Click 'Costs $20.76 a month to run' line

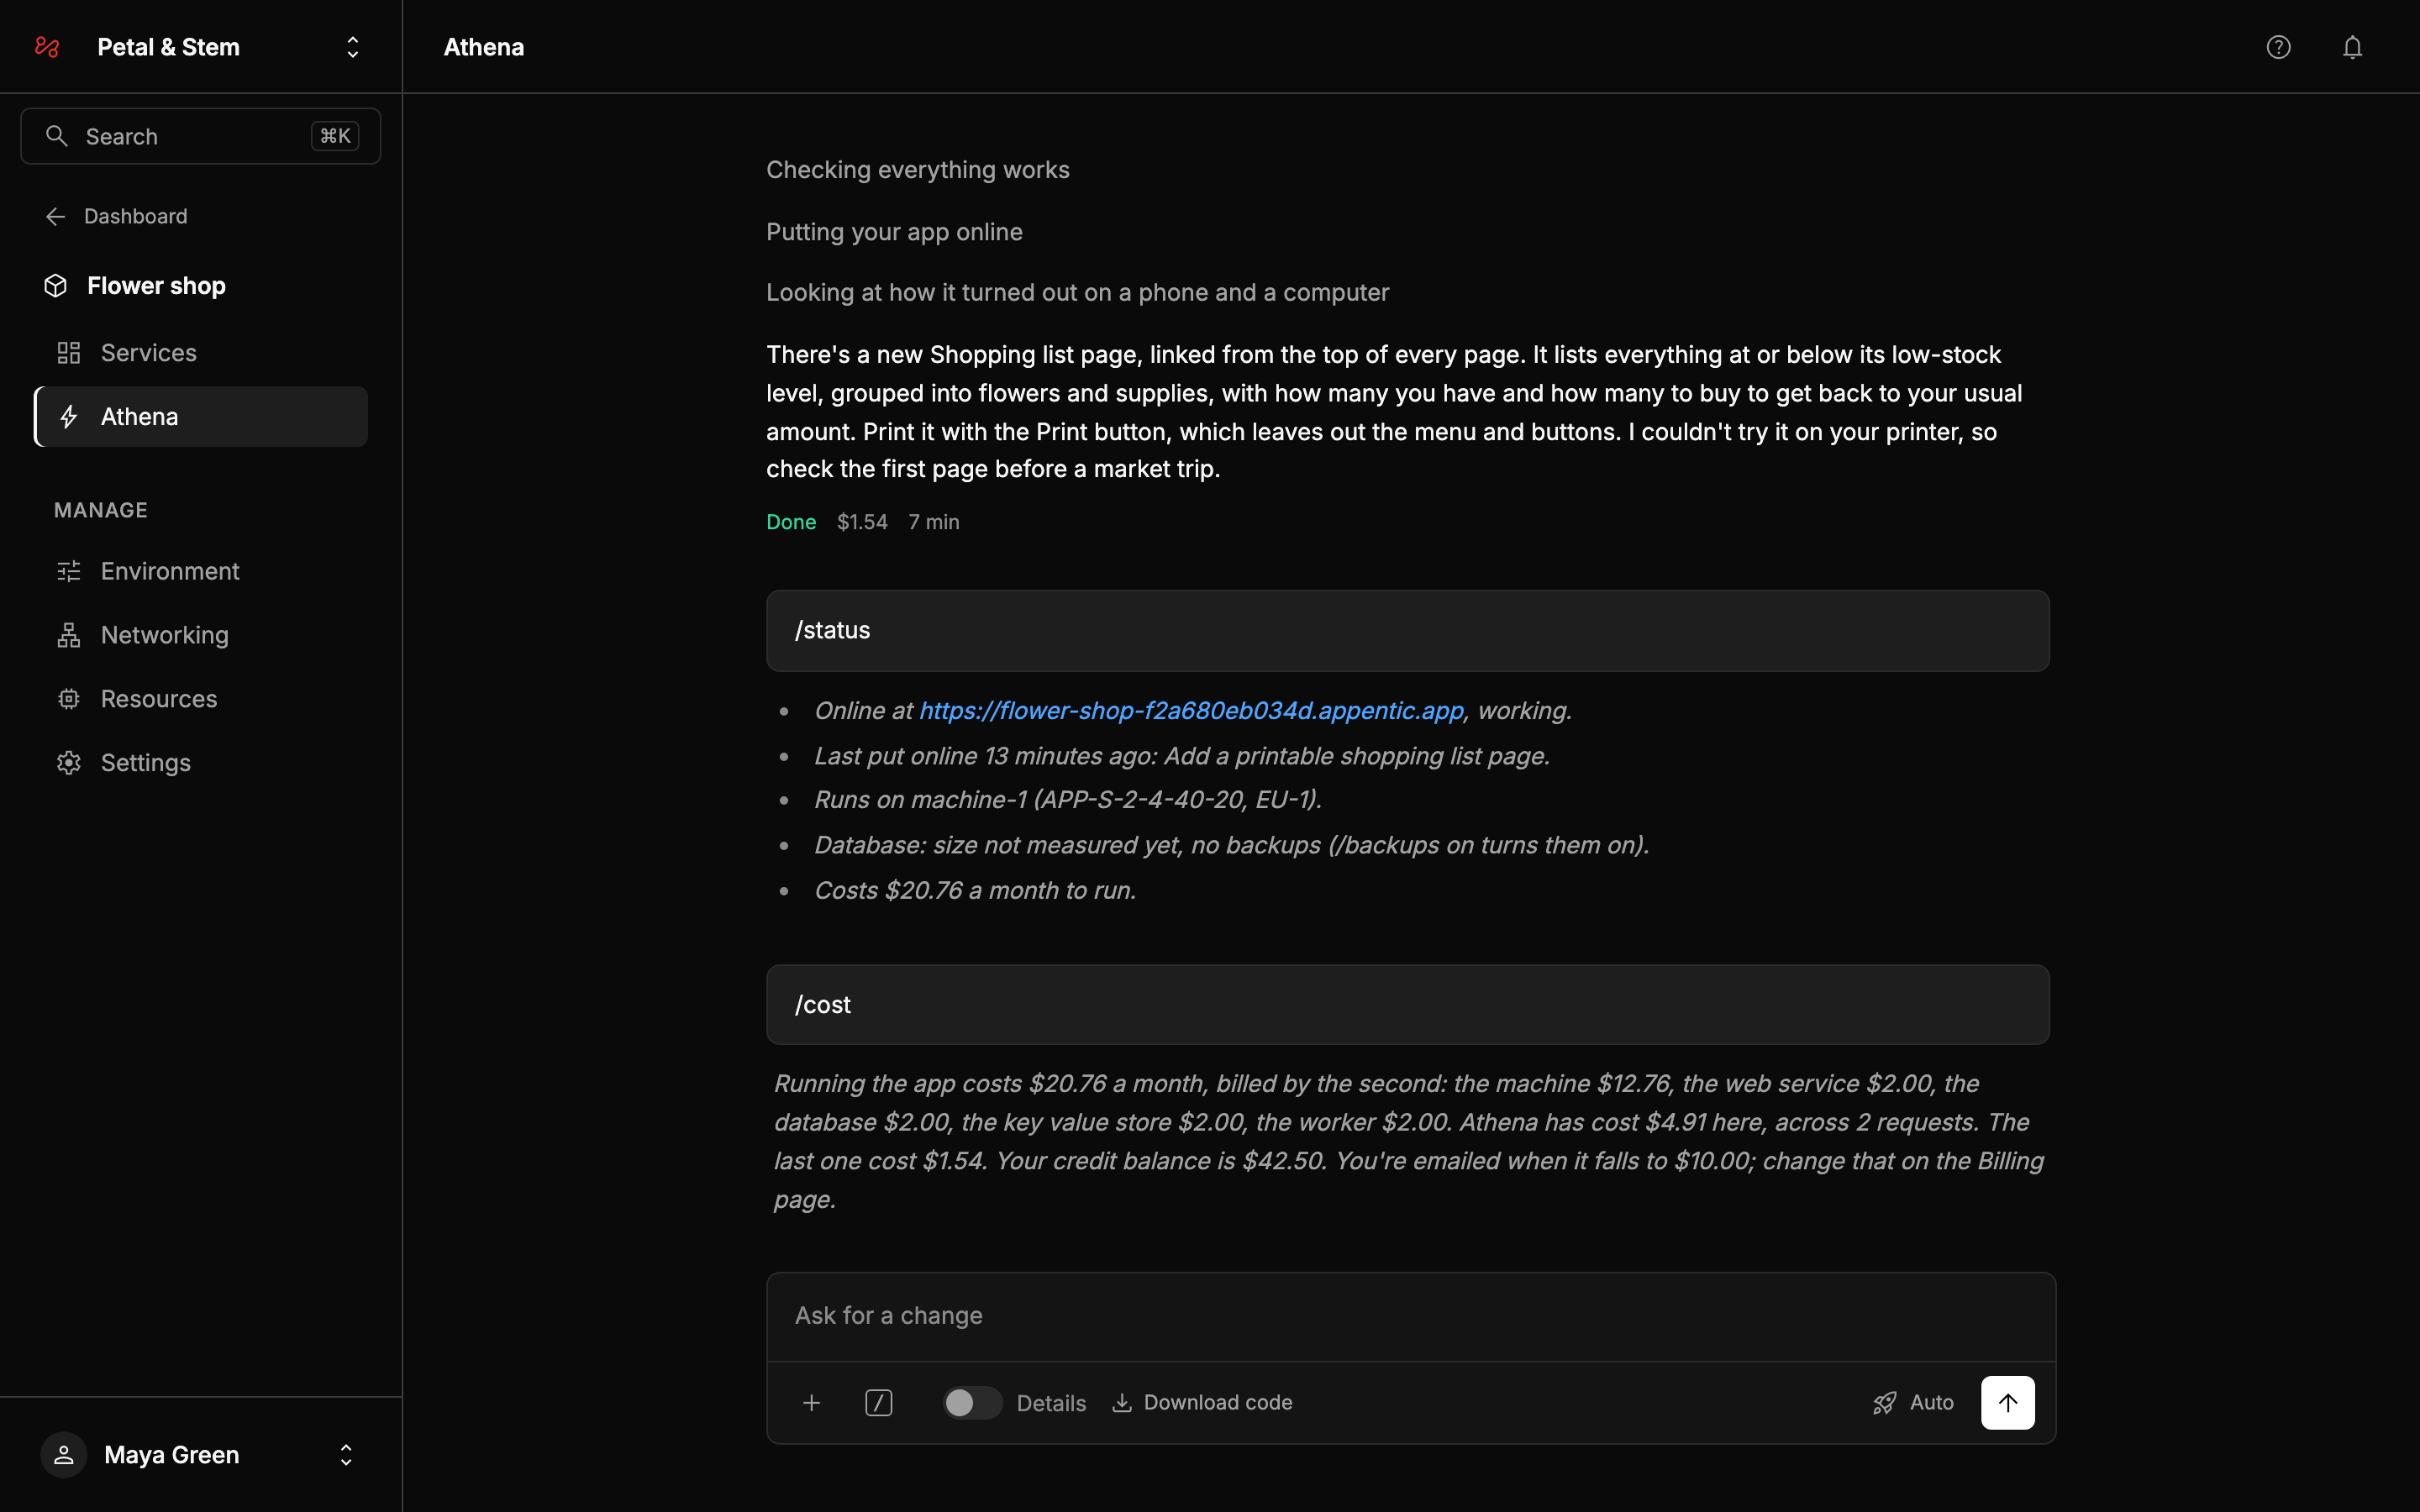pos(975,890)
